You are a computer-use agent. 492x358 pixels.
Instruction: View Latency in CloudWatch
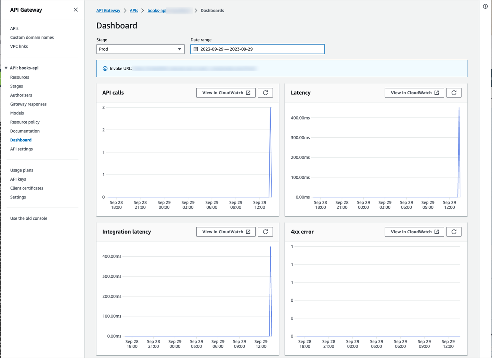[x=414, y=93]
